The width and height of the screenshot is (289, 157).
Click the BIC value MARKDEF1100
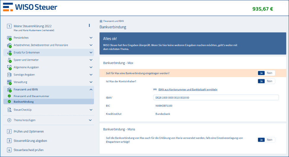tap(164, 106)
